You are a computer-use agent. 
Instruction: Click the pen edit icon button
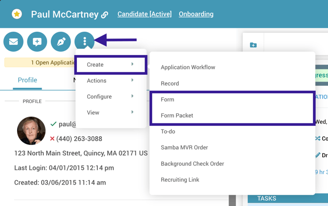[x=61, y=42]
